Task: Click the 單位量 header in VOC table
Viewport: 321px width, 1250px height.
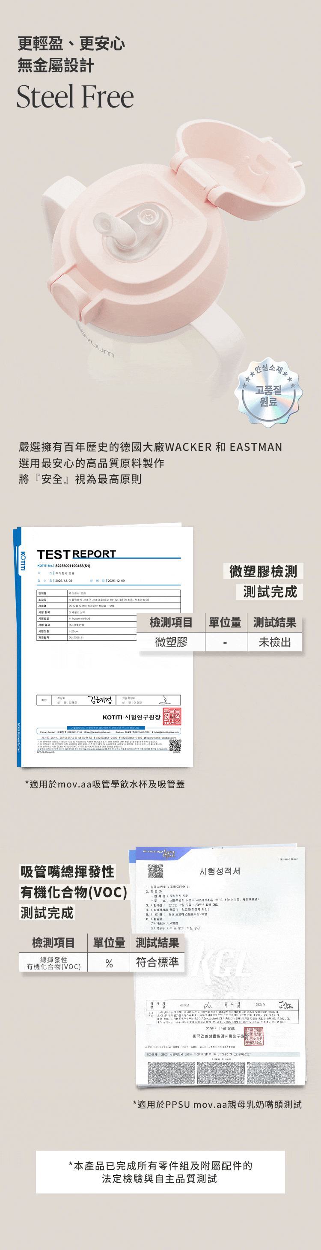Action: [109, 943]
